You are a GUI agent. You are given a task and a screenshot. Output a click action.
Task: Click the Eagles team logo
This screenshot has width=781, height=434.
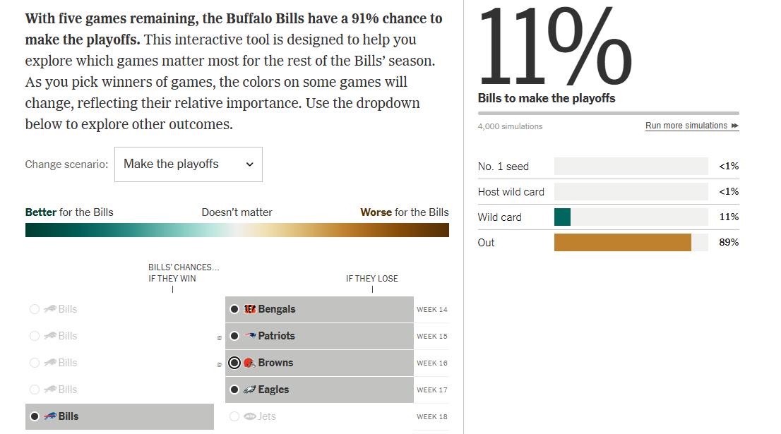pyautogui.click(x=250, y=390)
